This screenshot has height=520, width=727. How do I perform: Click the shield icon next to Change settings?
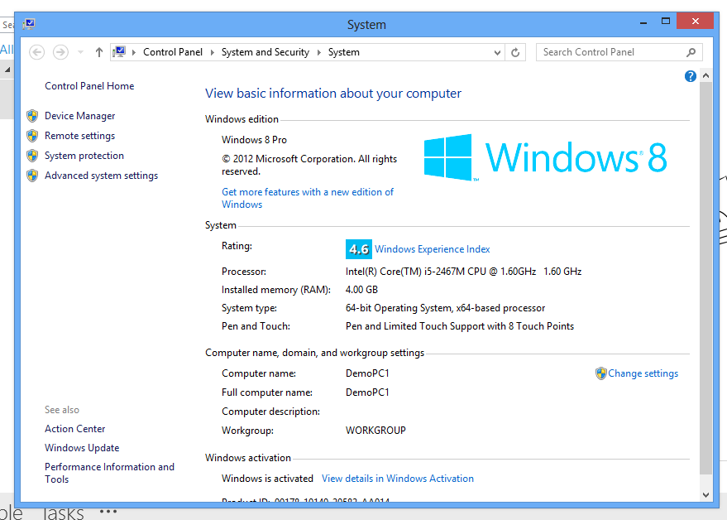[x=601, y=373]
